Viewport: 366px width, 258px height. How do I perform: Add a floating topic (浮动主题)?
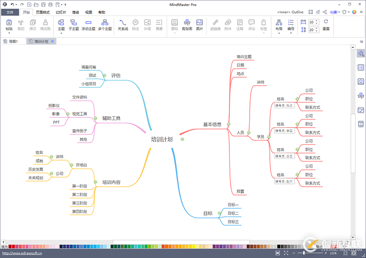tap(88, 25)
